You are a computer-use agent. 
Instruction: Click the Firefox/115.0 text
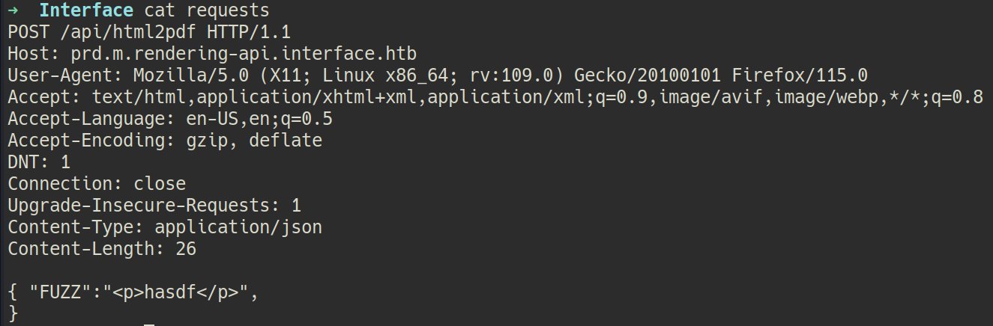tap(800, 76)
